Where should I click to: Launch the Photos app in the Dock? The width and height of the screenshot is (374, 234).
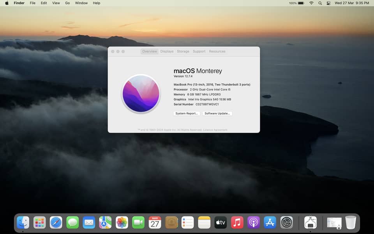tap(122, 222)
